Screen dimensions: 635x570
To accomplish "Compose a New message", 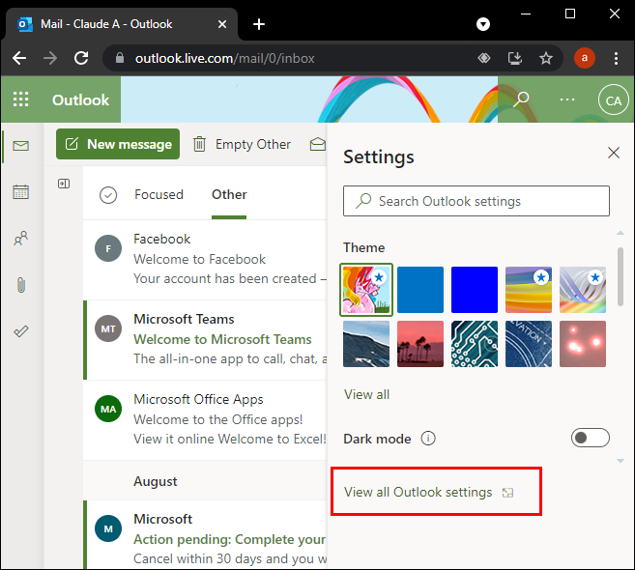I will (x=118, y=144).
